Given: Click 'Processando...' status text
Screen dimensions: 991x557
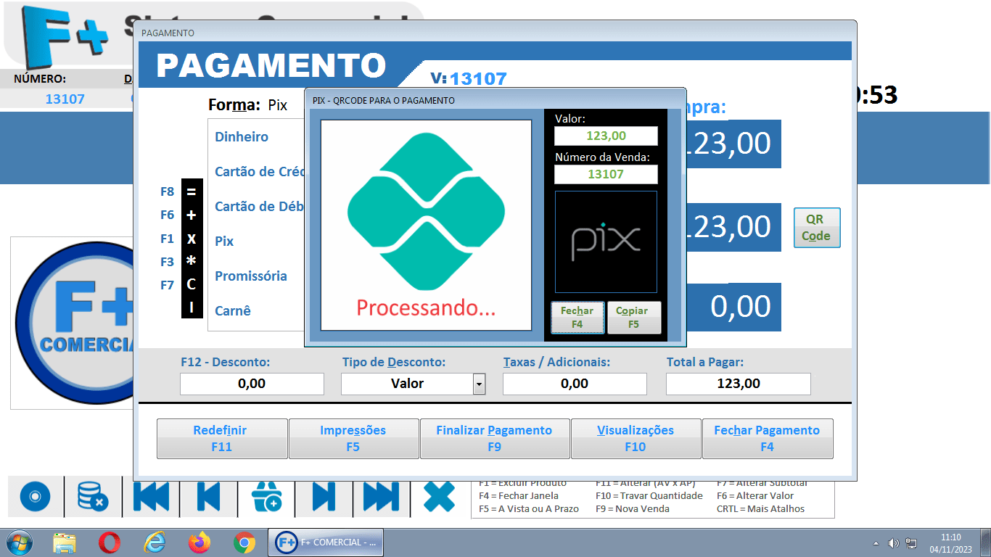Looking at the screenshot, I should [x=427, y=308].
